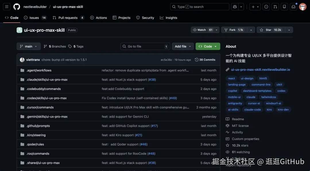This screenshot has height=171, width=310.
Task: Open the .roo/commands folder
Action: (38, 154)
